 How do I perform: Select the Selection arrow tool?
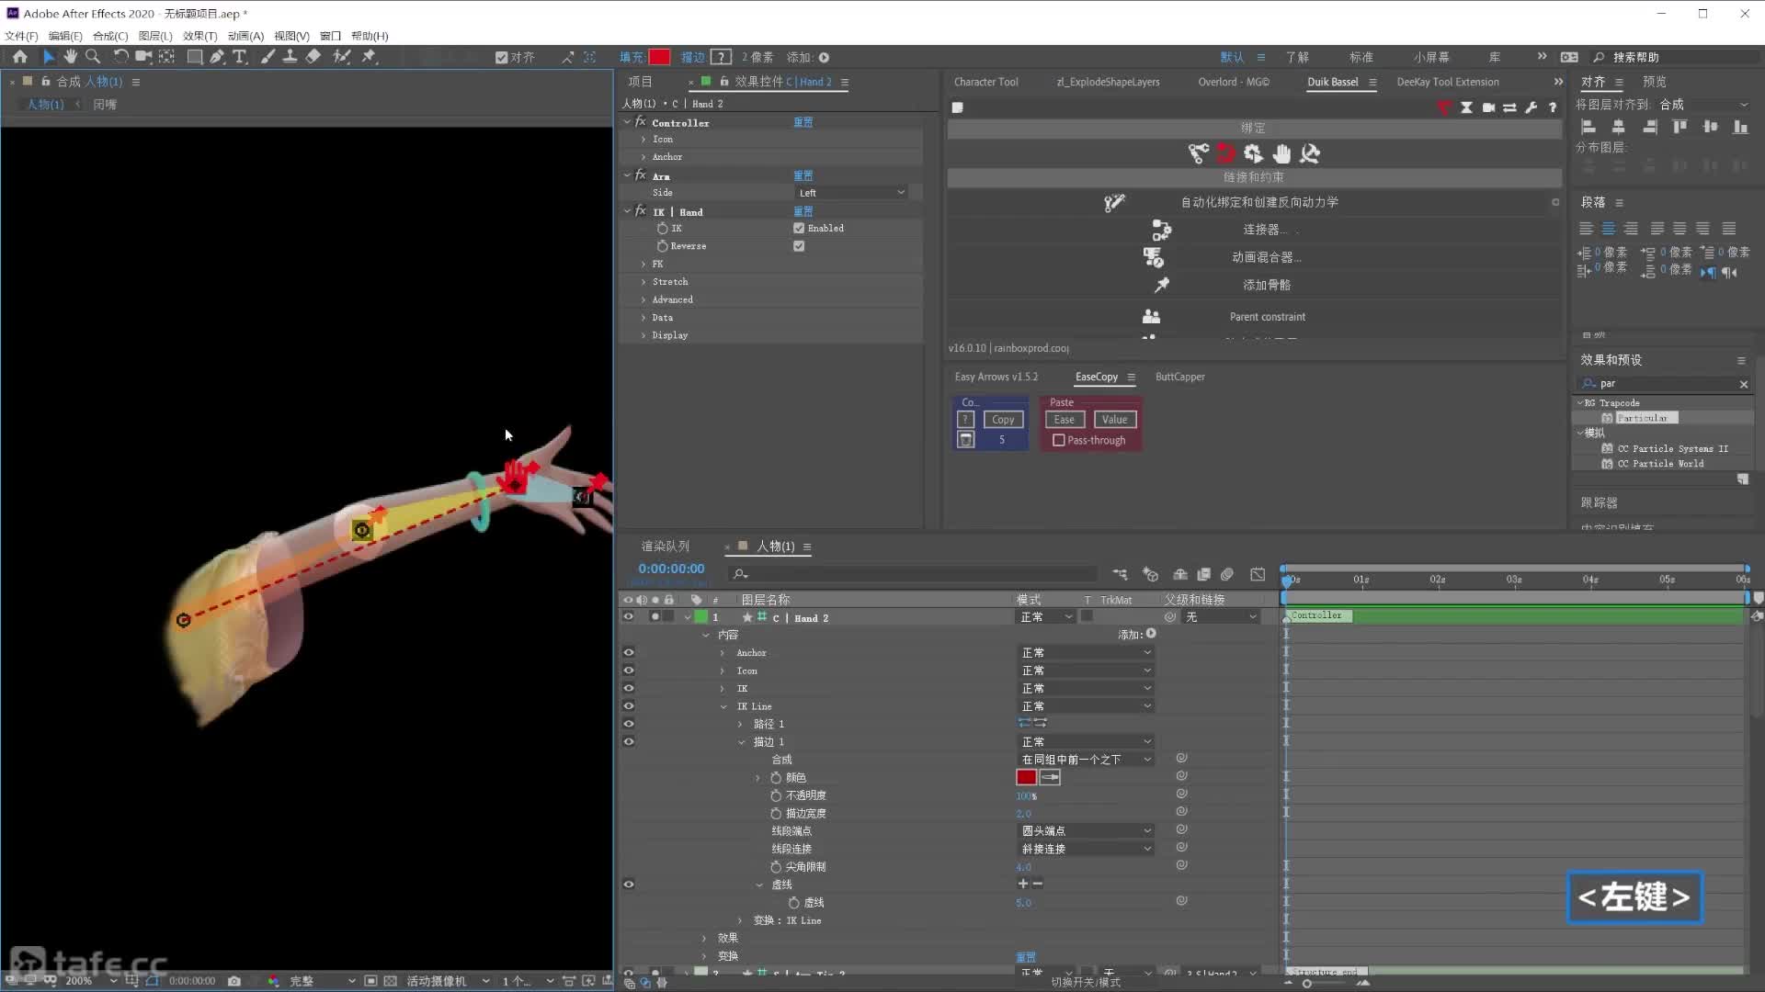[49, 57]
